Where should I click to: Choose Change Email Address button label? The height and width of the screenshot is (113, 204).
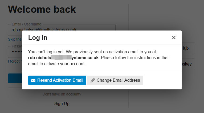point(118,80)
